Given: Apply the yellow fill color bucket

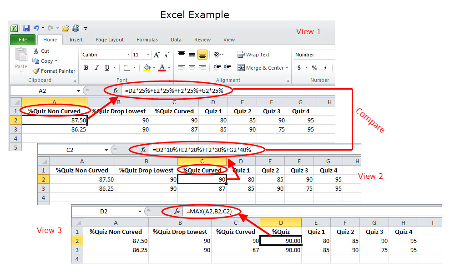Looking at the screenshot, I should tap(147, 68).
